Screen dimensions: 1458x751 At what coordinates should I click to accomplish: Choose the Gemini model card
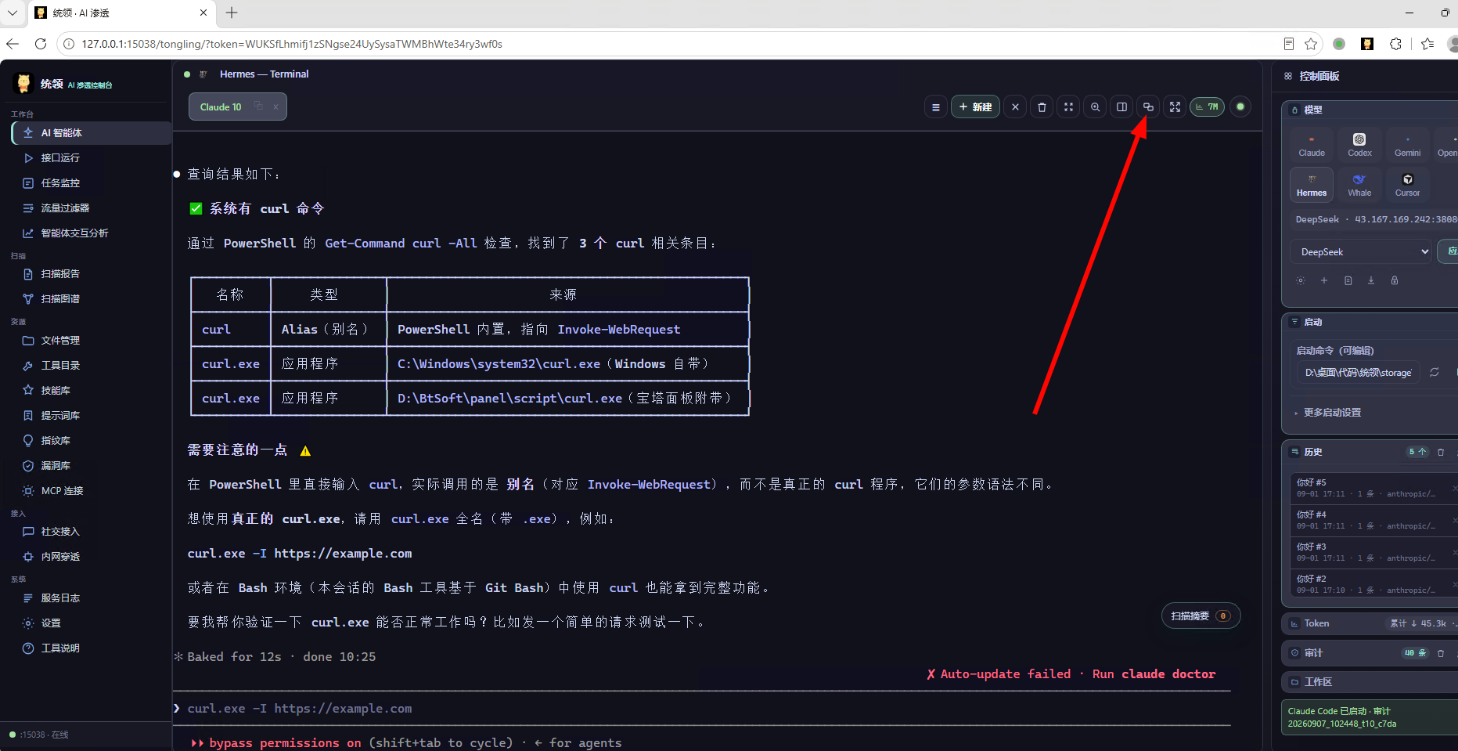click(1407, 145)
